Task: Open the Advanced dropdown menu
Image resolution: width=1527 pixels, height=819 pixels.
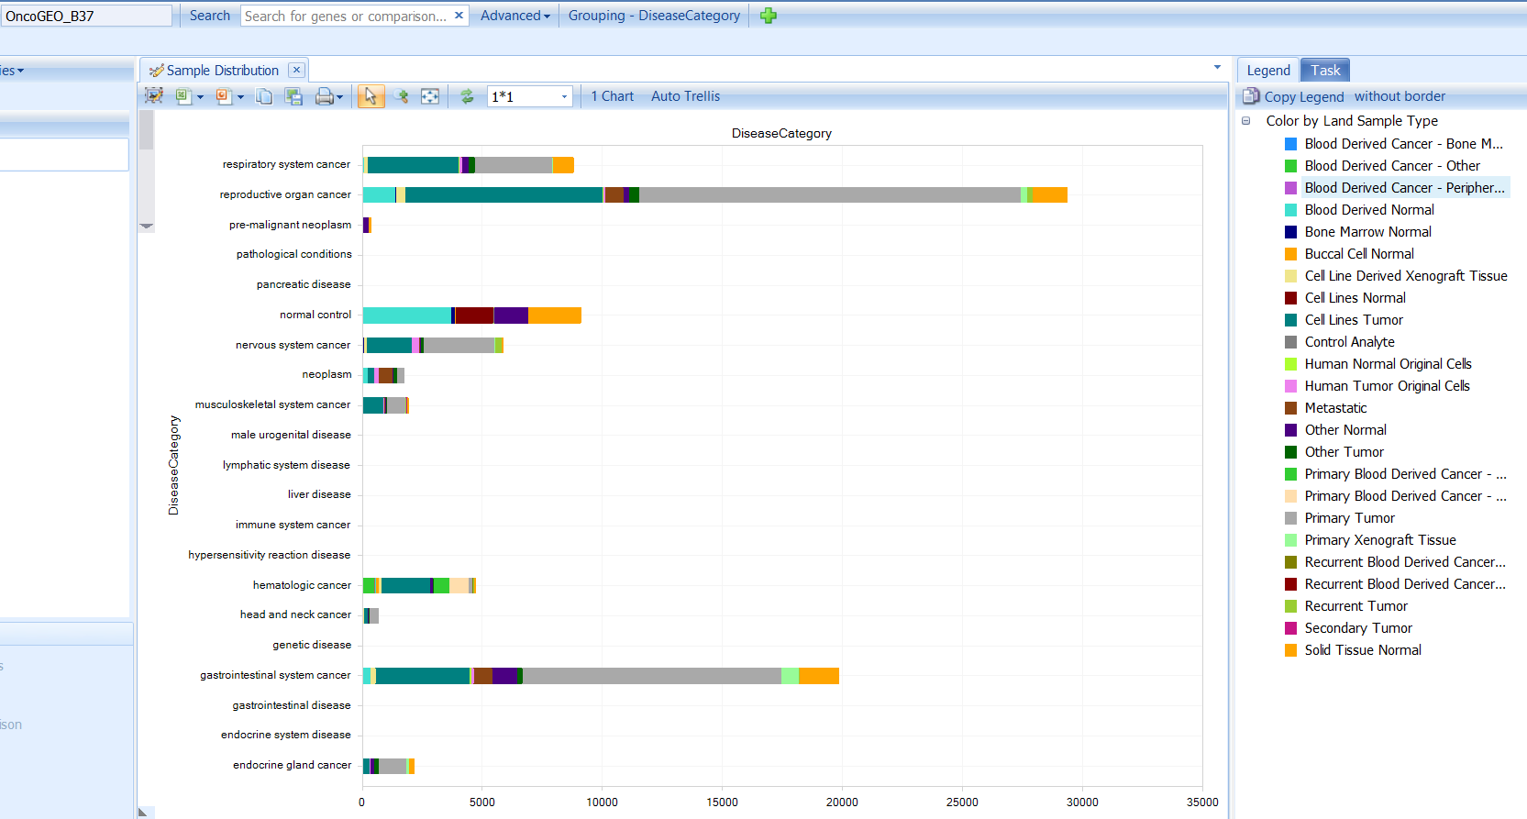Action: point(515,16)
